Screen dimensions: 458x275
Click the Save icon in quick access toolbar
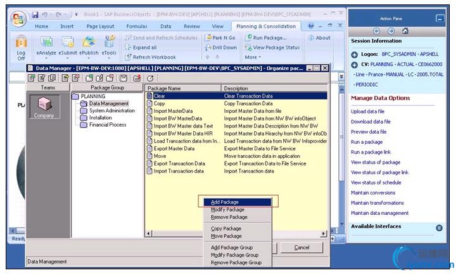(35, 15)
